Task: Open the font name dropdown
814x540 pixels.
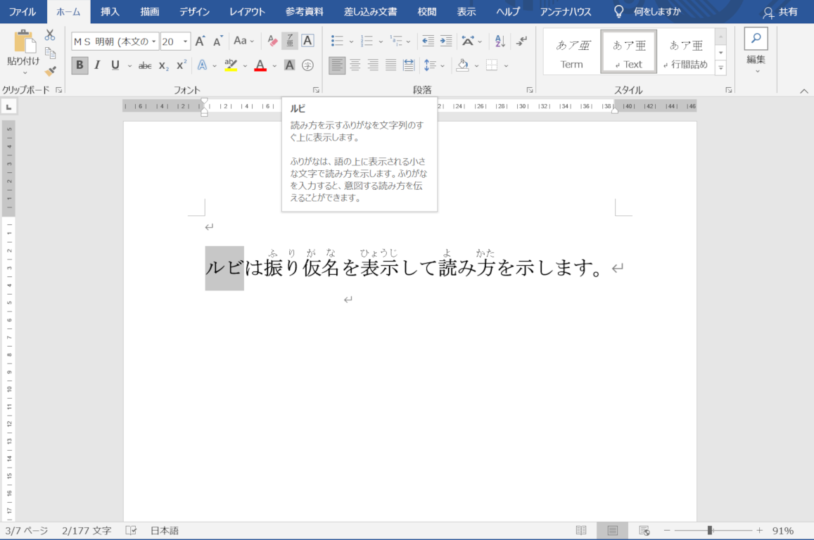Action: point(154,41)
